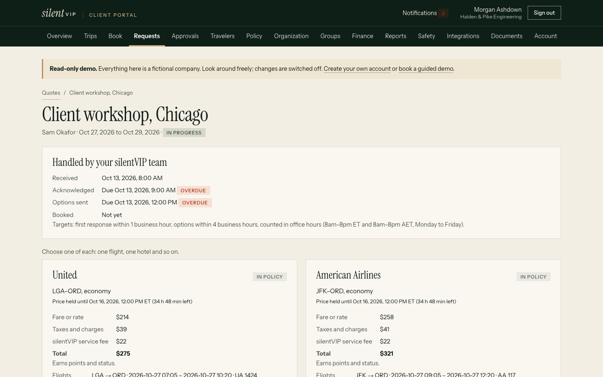Go back to the Quotes breadcrumb
Screen dimensions: 603x377
[51, 93]
